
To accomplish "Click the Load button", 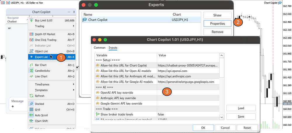I will point(241,108).
